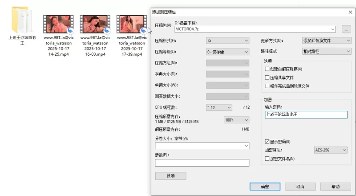Open the 压缩格式 dropdown showing 7z
This screenshot has width=356, height=196.
tap(227, 41)
